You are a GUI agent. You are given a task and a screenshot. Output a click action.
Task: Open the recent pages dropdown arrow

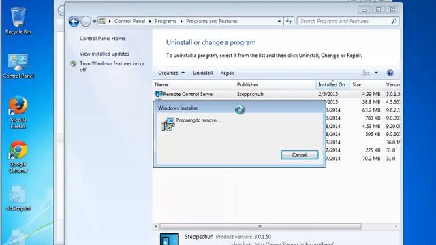point(94,21)
